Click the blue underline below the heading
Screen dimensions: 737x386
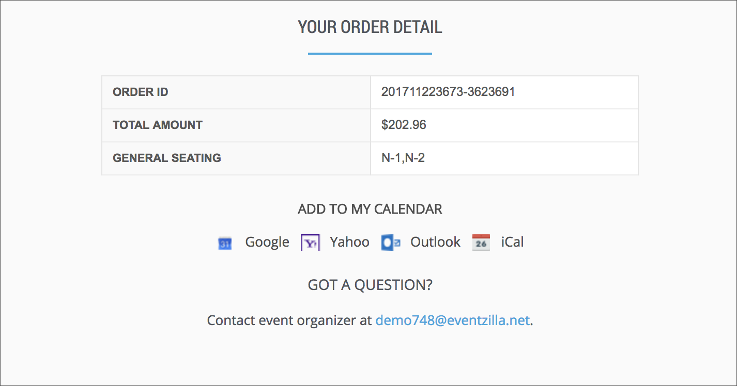pyautogui.click(x=370, y=53)
